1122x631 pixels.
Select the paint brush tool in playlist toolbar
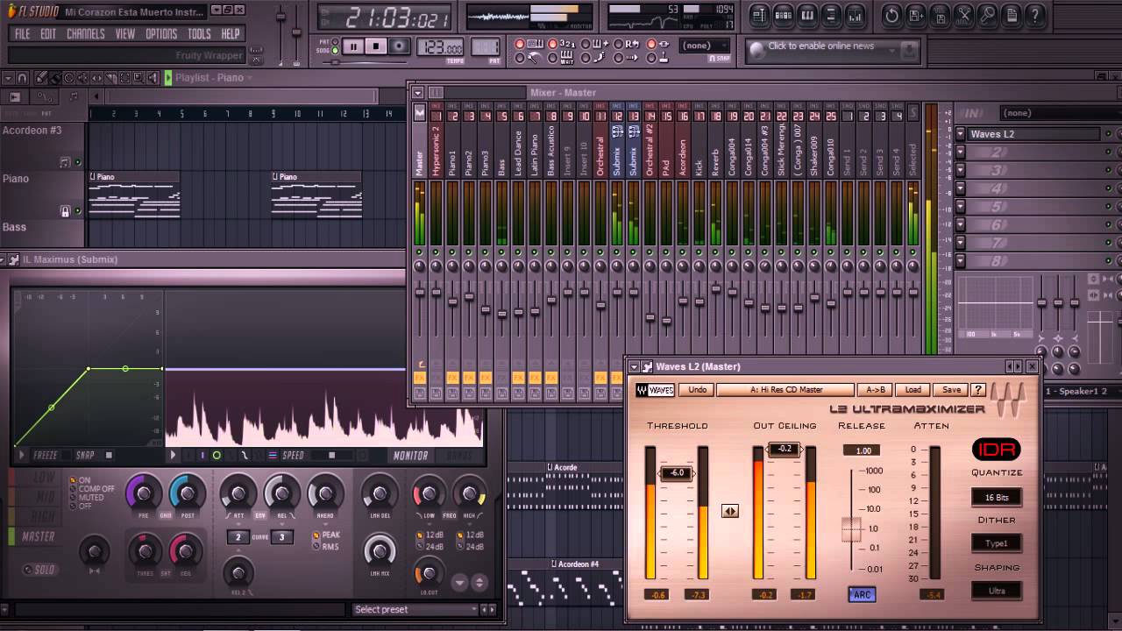click(x=54, y=78)
